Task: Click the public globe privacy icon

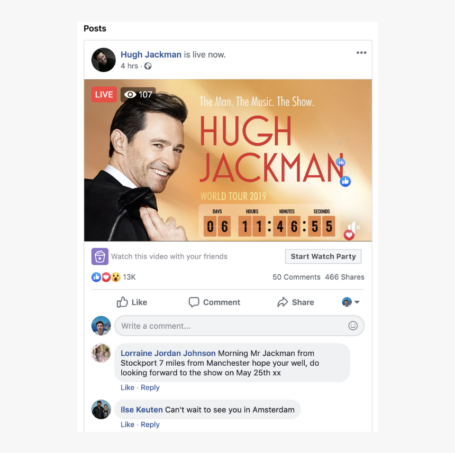Action: 148,66
